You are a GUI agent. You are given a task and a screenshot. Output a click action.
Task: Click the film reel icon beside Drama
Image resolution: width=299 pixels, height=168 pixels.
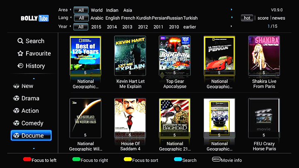tap(16, 98)
